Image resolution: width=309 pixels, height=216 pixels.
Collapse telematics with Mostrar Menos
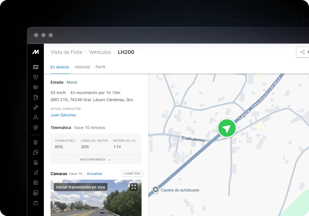pyautogui.click(x=96, y=160)
